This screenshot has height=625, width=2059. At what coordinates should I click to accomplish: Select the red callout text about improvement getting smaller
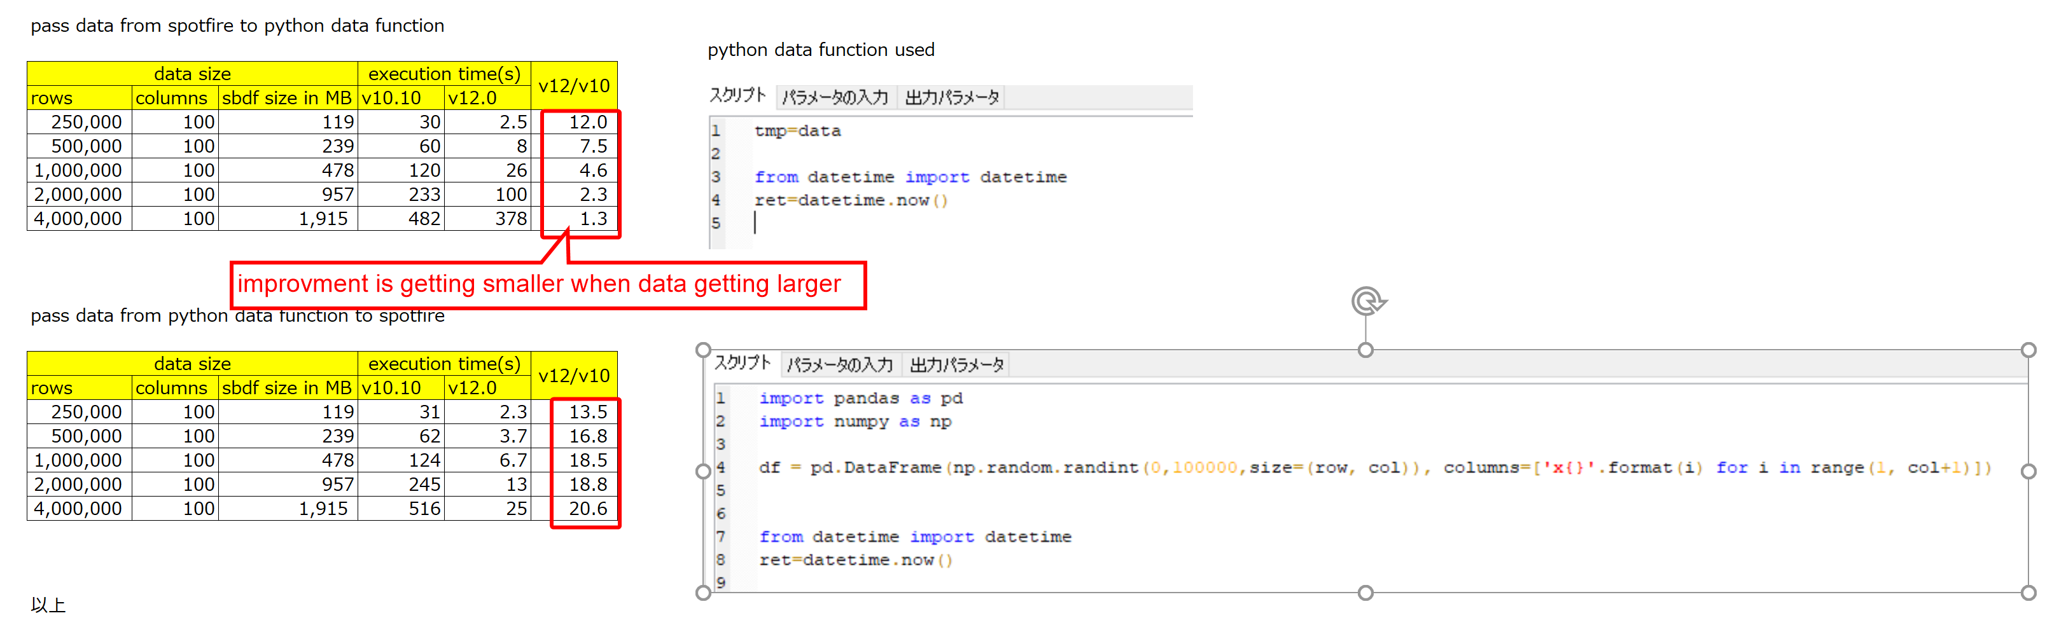(x=539, y=284)
